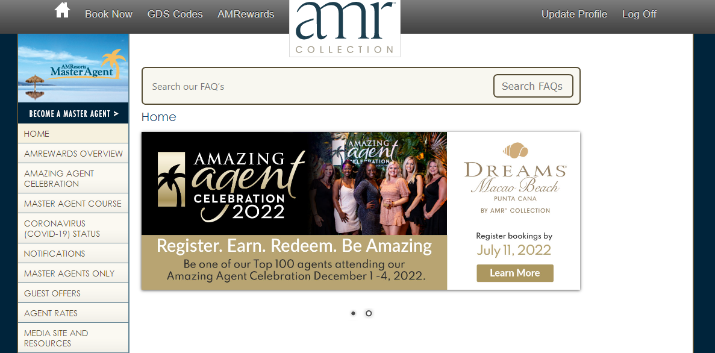Go to the home page via house icon
Viewport: 715px width, 353px height.
point(62,10)
